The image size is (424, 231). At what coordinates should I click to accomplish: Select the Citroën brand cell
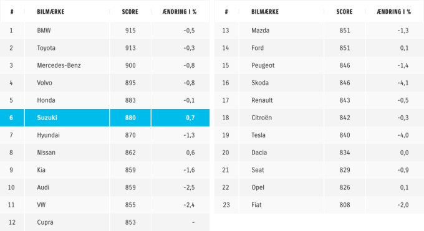click(x=281, y=118)
